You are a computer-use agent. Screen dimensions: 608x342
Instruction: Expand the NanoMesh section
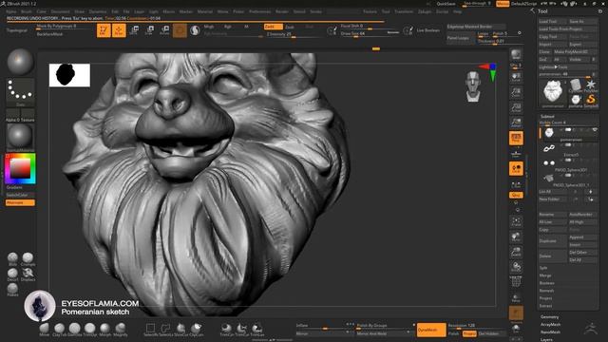tap(550, 332)
